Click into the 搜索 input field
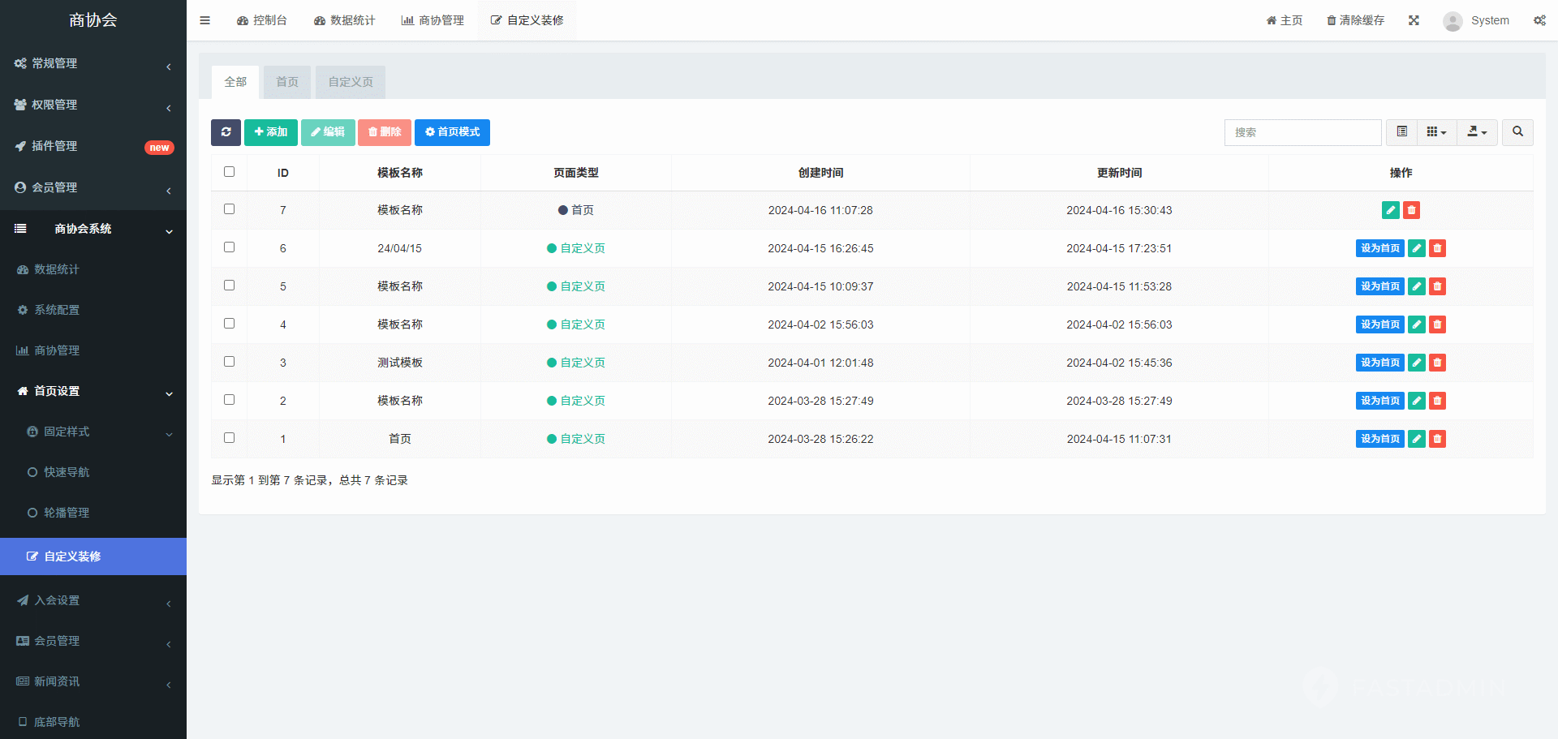This screenshot has width=1558, height=739. (1302, 132)
